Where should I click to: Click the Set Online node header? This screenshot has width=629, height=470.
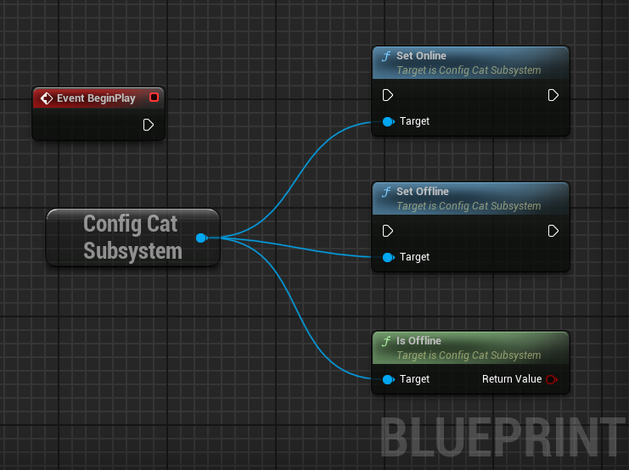470,63
